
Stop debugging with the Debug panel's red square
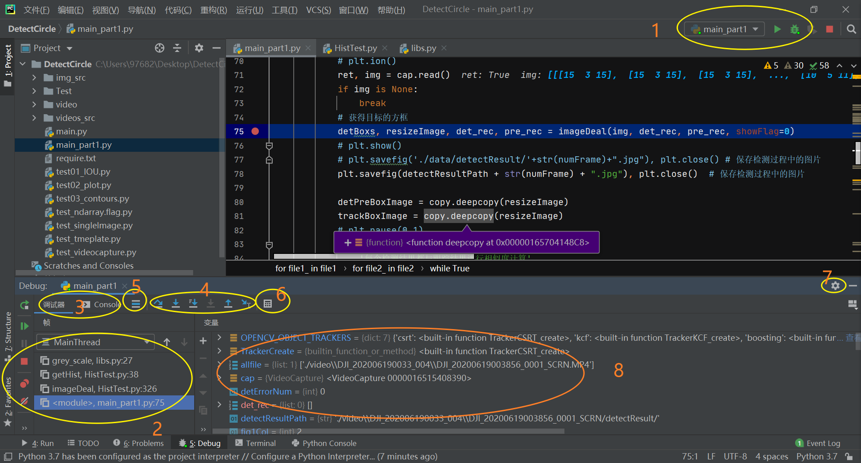(x=24, y=361)
